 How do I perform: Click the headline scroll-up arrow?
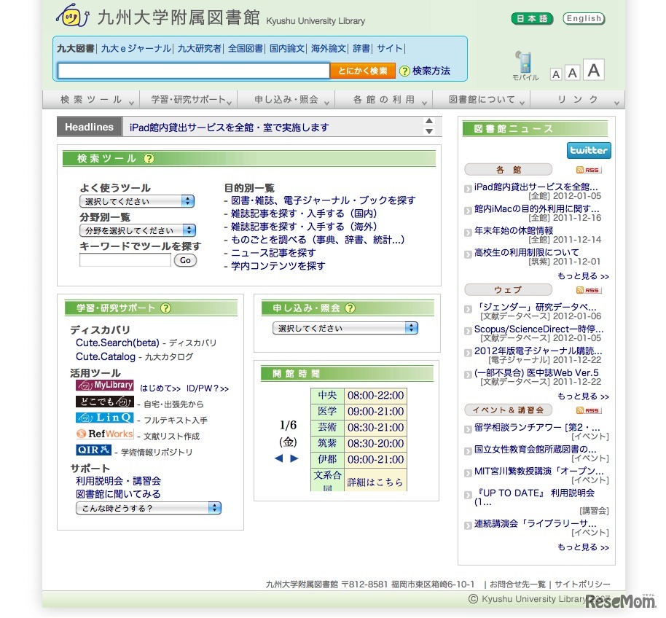click(x=428, y=120)
